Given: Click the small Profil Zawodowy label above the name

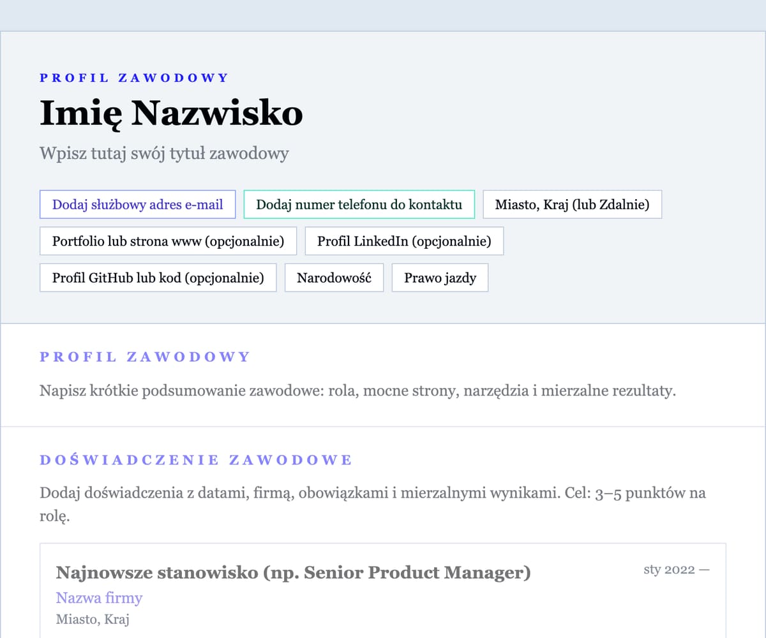Looking at the screenshot, I should point(133,78).
